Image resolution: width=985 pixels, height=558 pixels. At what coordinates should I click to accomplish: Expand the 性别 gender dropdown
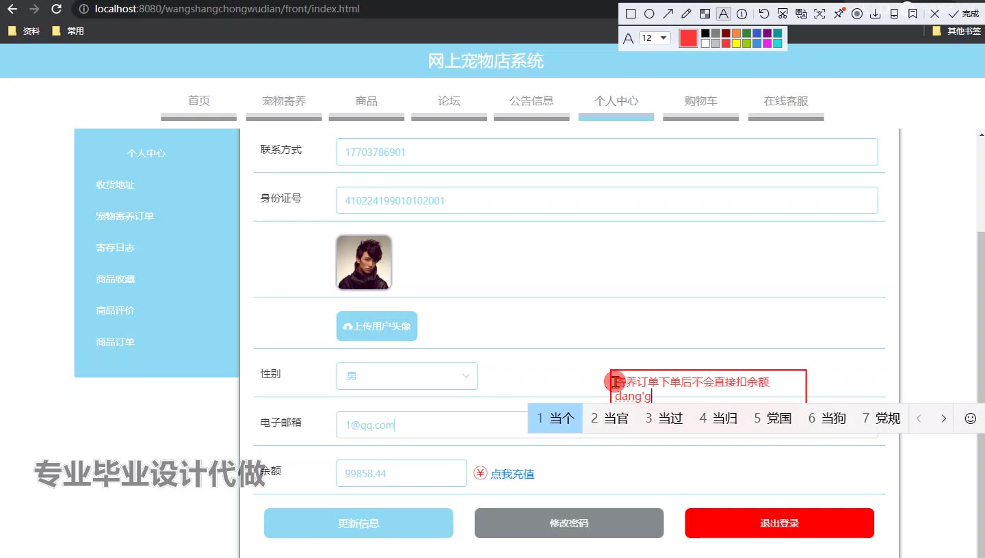click(407, 376)
